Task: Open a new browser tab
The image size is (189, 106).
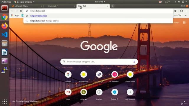Action: [x=113, y=6]
